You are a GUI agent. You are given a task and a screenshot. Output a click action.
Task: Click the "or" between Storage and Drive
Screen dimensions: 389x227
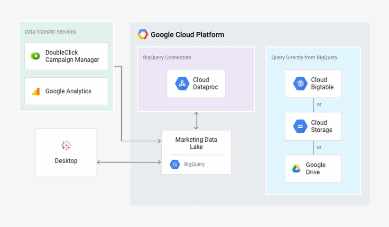pos(319,147)
